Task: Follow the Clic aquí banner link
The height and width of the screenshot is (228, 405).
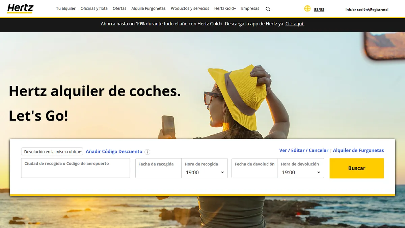Action: click(x=295, y=24)
